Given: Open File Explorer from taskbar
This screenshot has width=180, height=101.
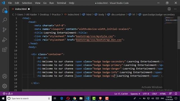Looking at the screenshot, I should click(x=81, y=98).
